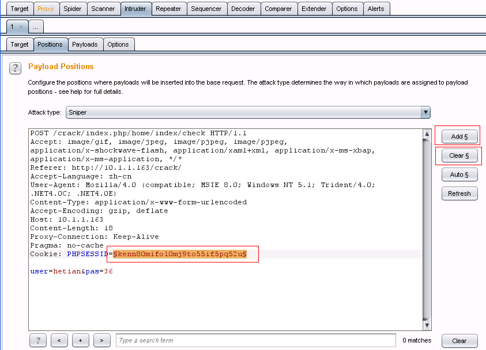This screenshot has width=486, height=350.
Task: Click the Refresh button
Action: (459, 193)
